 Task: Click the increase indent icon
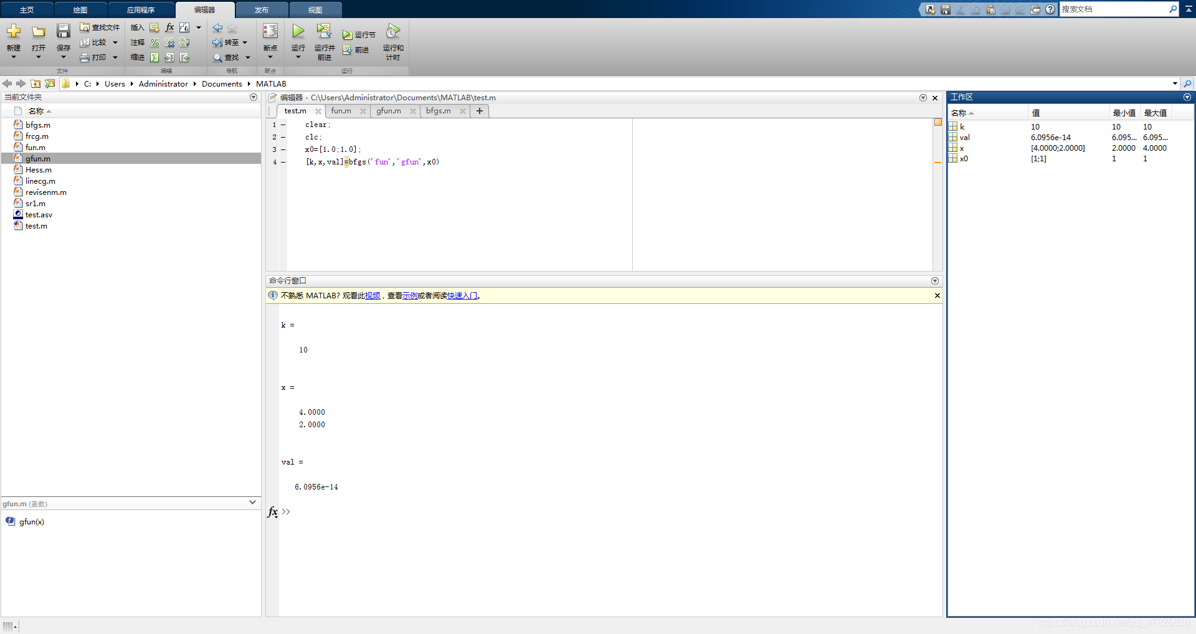[169, 57]
